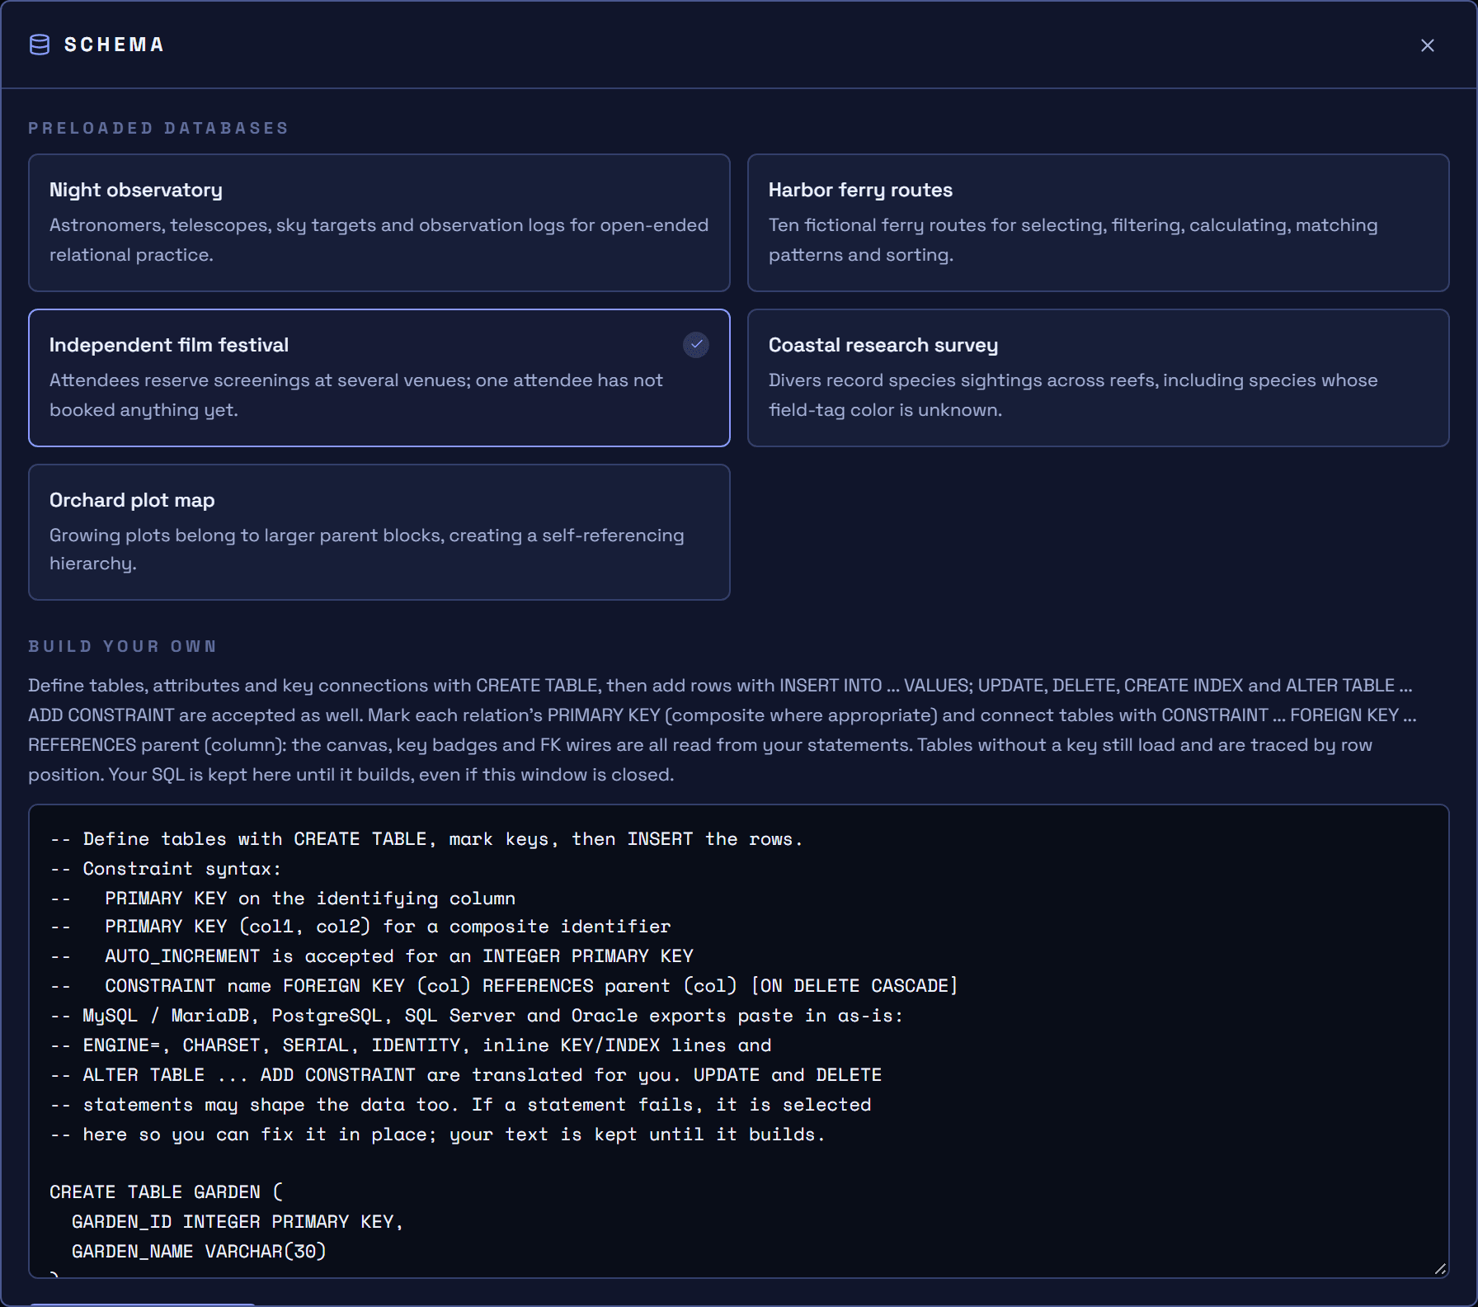Click the GARDEN_NAME VARCHAR(30) line
The width and height of the screenshot is (1478, 1307).
199,1252
